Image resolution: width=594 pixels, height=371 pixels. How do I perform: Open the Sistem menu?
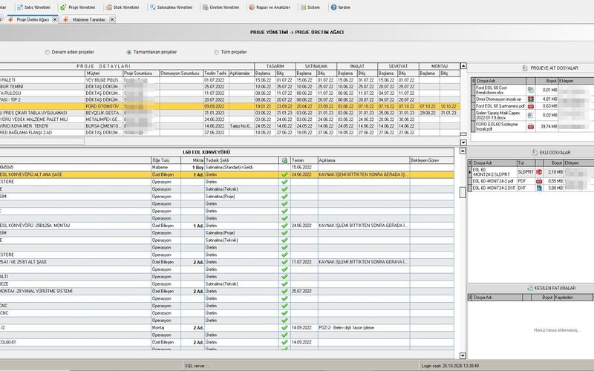click(310, 7)
